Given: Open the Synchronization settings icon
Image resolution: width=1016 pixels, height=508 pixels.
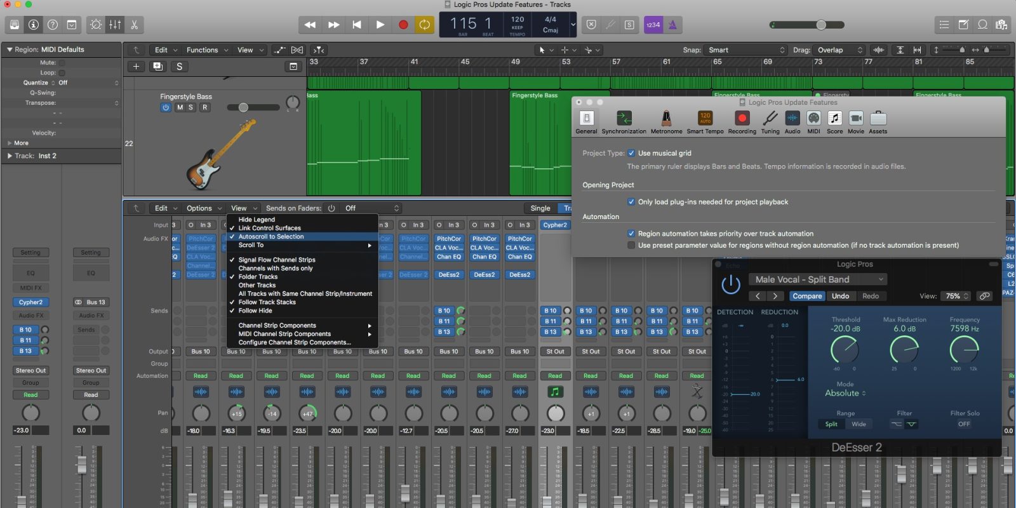Looking at the screenshot, I should (x=624, y=119).
